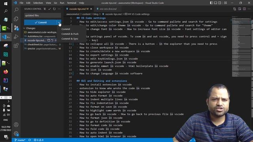Open the File menu

coord(21,3)
